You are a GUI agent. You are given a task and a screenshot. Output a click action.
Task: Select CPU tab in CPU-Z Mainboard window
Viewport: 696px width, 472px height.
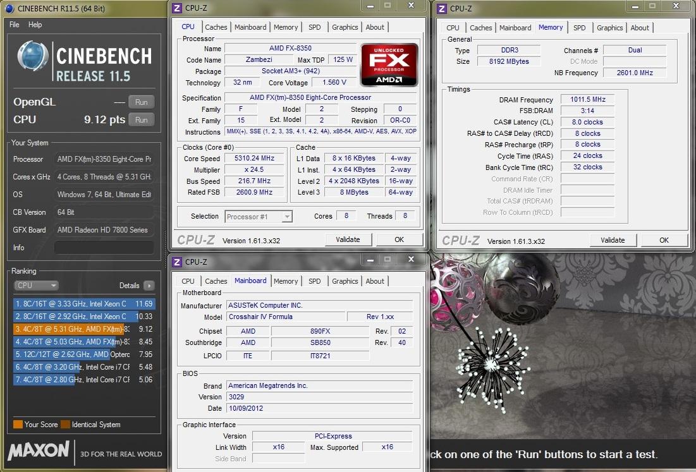point(188,281)
